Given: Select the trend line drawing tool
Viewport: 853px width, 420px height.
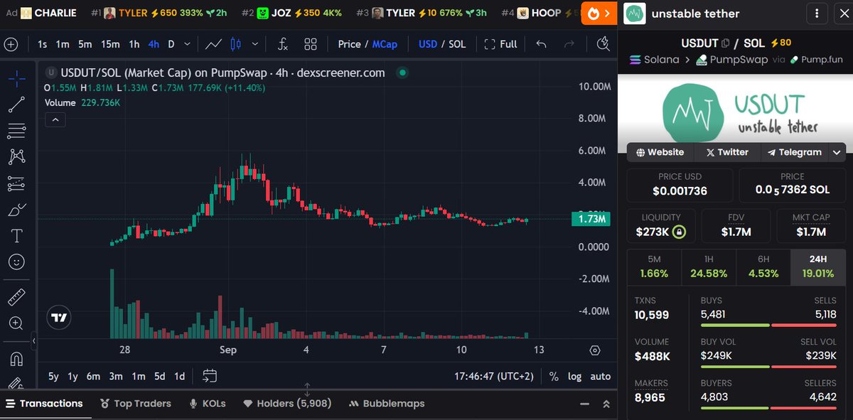Looking at the screenshot, I should pos(16,104).
